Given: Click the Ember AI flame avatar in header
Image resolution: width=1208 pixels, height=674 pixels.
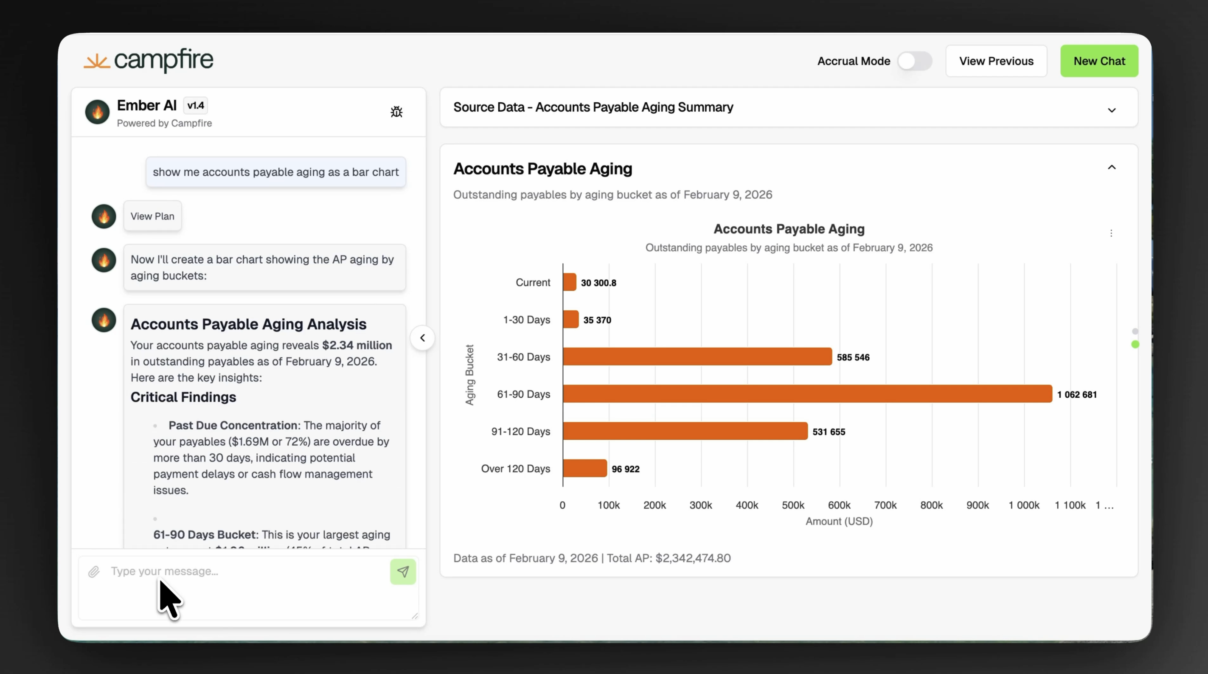Looking at the screenshot, I should (x=98, y=112).
